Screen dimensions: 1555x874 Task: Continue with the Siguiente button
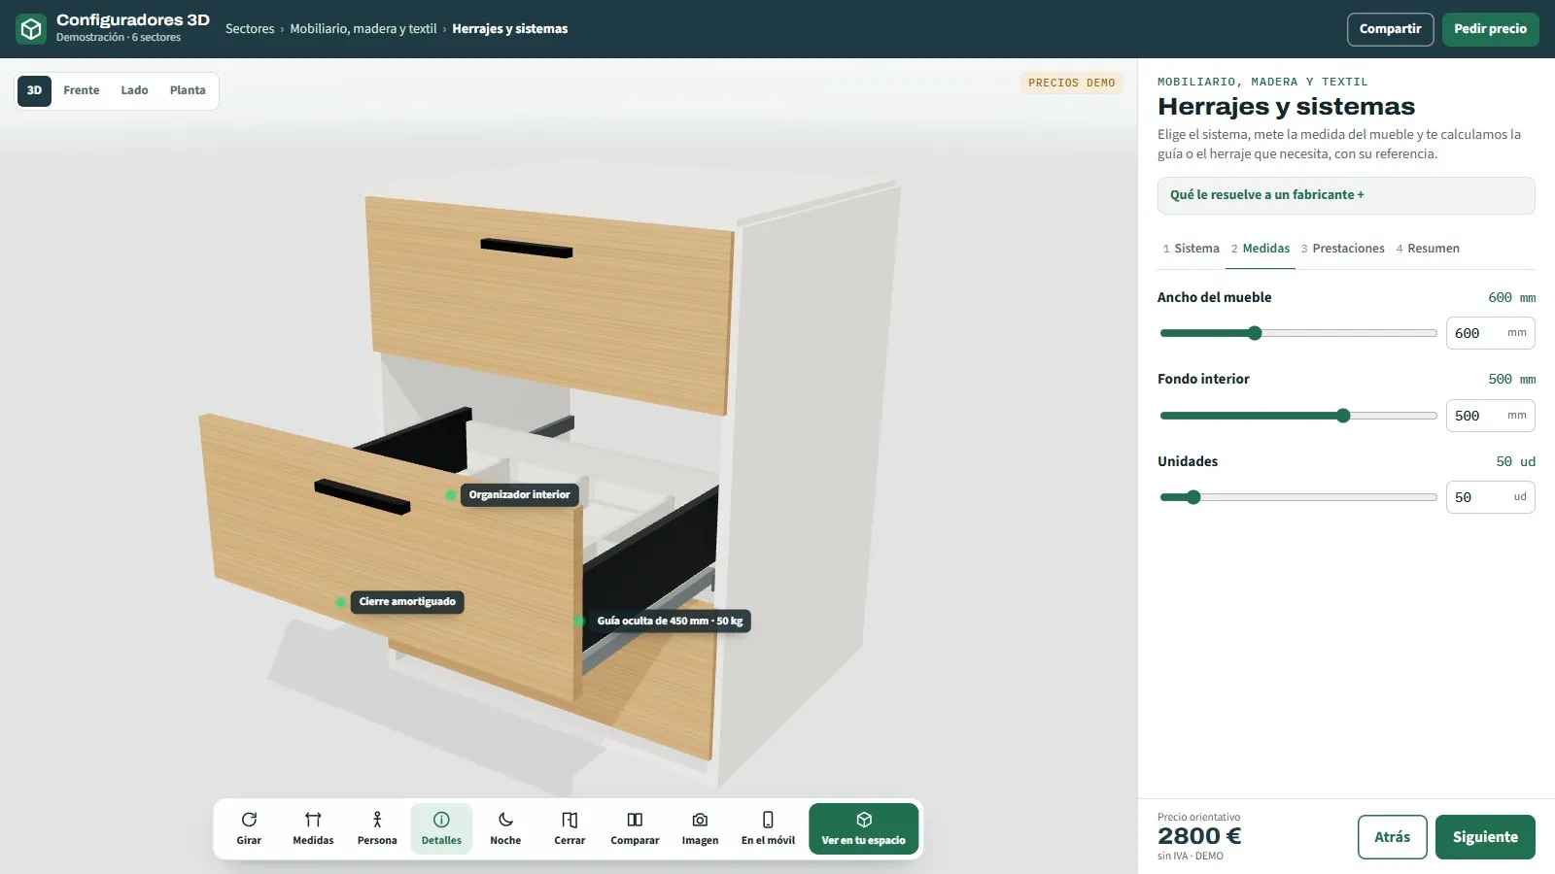tap(1485, 837)
